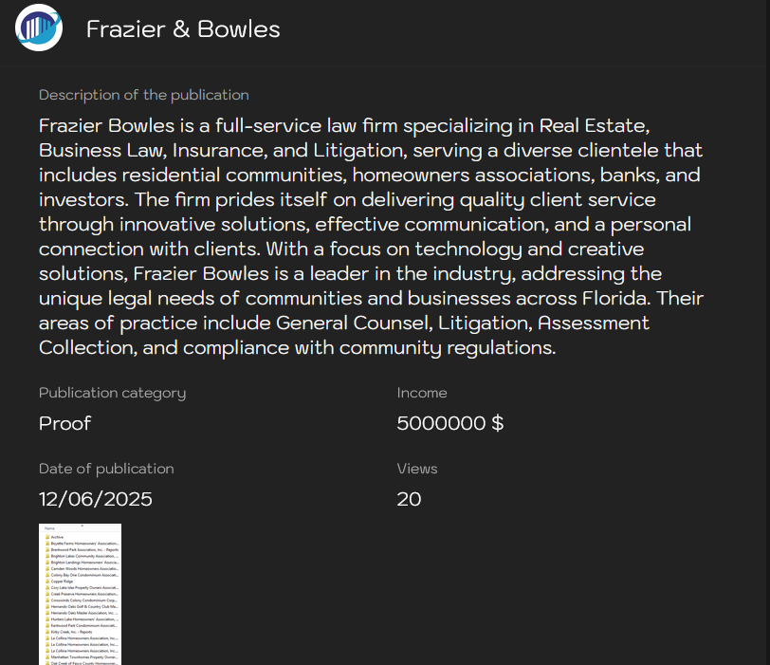
Task: Select the Camden Woods Homeowners folder icon
Action: click(48, 568)
